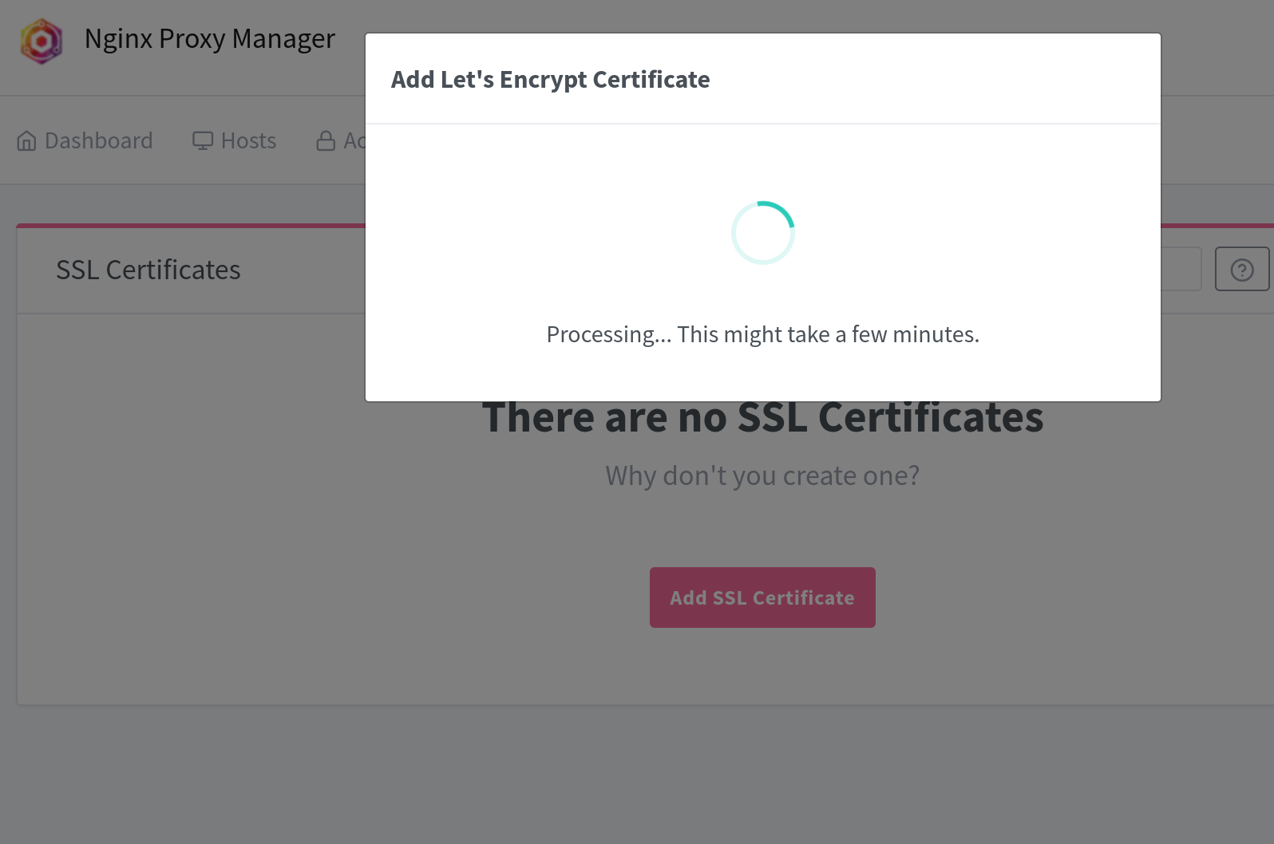Click the Add Let's Encrypt Certificate title
The height and width of the screenshot is (844, 1274).
[x=550, y=80]
